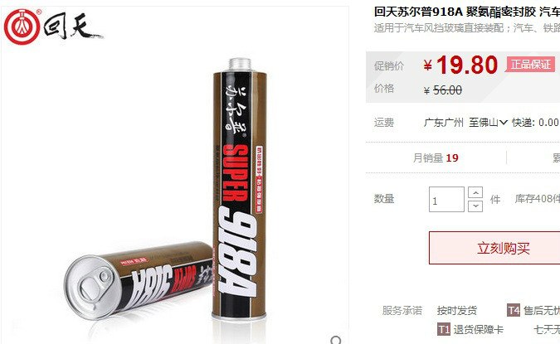
Task: Click the 月销量 19 monthly sales tab
Action: tap(436, 157)
